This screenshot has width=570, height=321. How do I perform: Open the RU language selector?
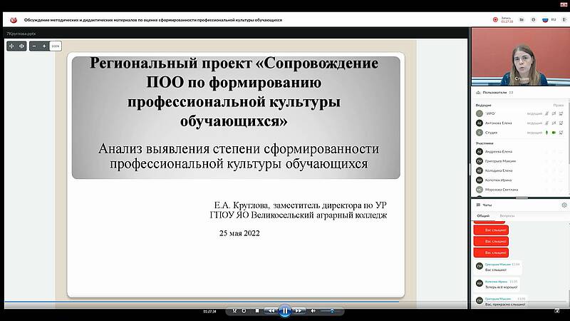549,20
